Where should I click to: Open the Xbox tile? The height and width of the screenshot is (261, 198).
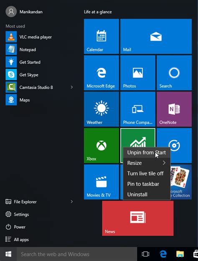tap(102, 146)
